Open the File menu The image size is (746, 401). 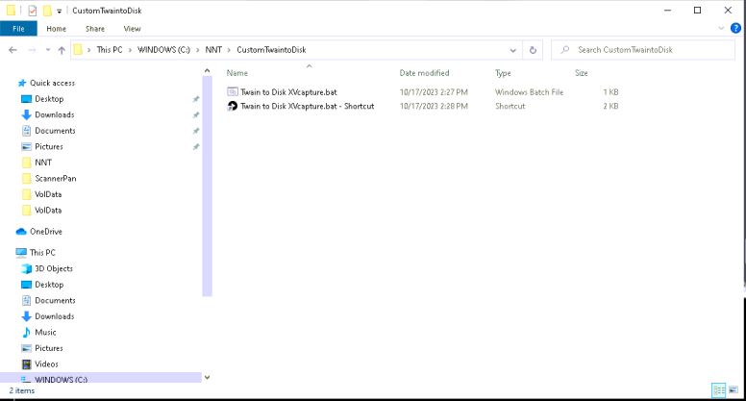(x=18, y=29)
